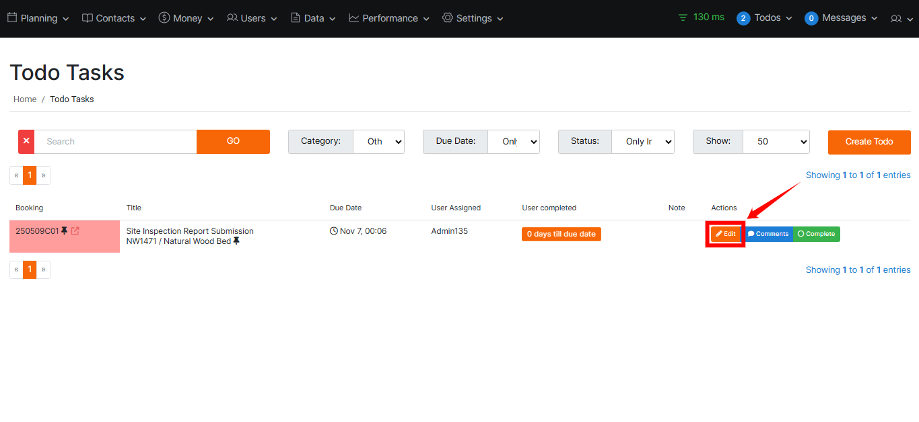Go to Home breadcrumb link
The image size is (919, 422).
(x=25, y=99)
